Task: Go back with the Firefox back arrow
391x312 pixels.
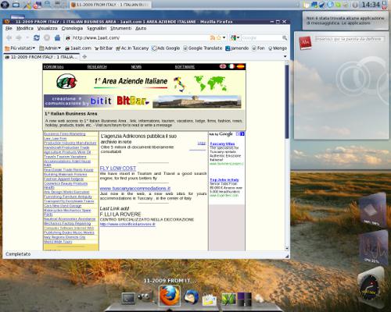Action: tap(9, 38)
